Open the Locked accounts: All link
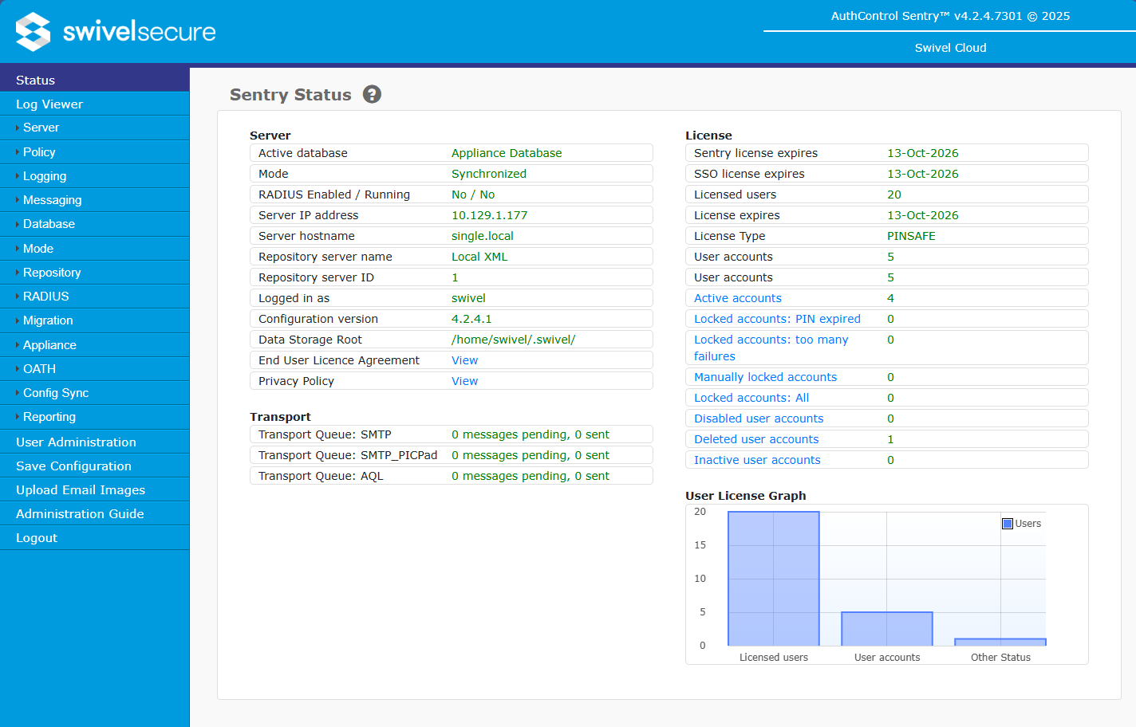1136x727 pixels. [x=750, y=397]
